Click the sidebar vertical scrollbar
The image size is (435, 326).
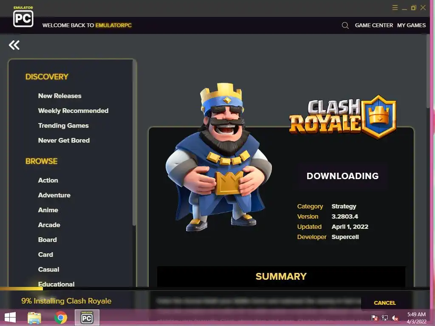point(134,143)
